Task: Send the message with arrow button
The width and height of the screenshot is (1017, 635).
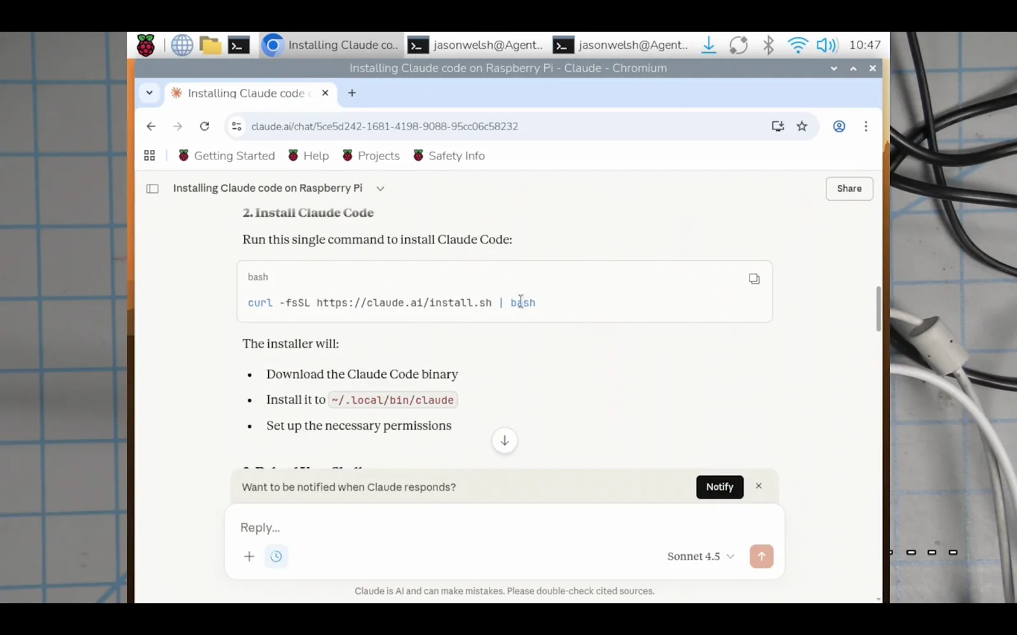Action: tap(761, 556)
